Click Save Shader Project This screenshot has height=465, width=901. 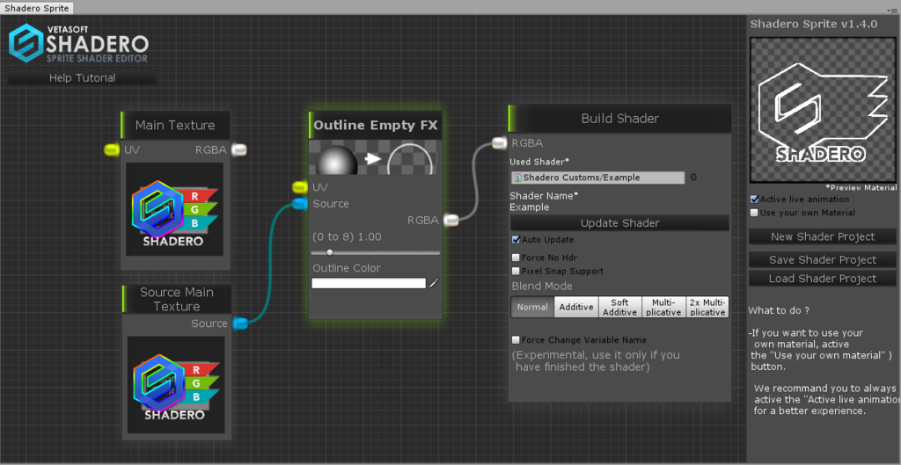pyautogui.click(x=823, y=260)
